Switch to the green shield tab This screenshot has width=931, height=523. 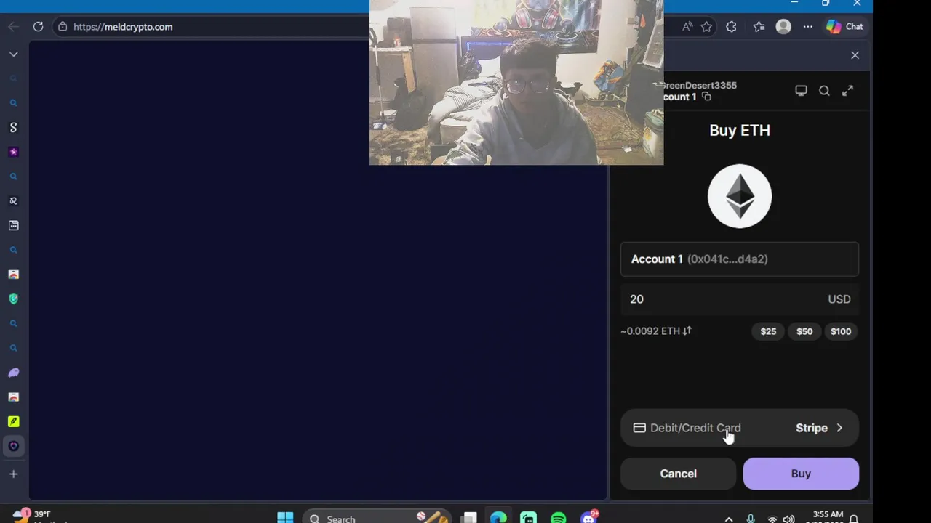pyautogui.click(x=13, y=299)
